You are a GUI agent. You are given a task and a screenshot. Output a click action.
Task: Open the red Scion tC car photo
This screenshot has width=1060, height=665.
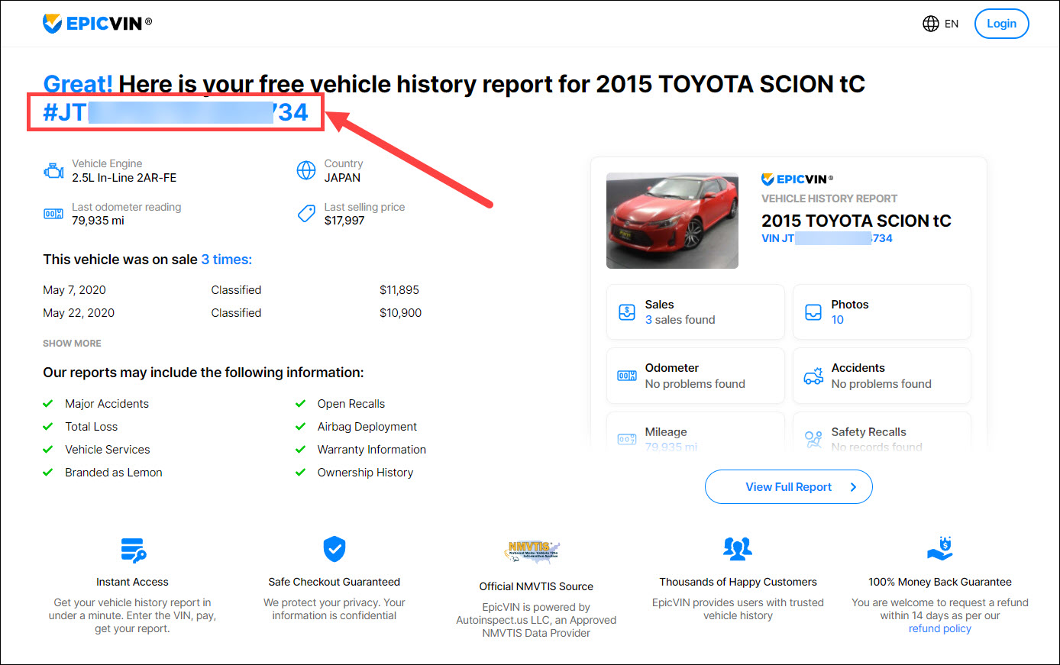[672, 221]
